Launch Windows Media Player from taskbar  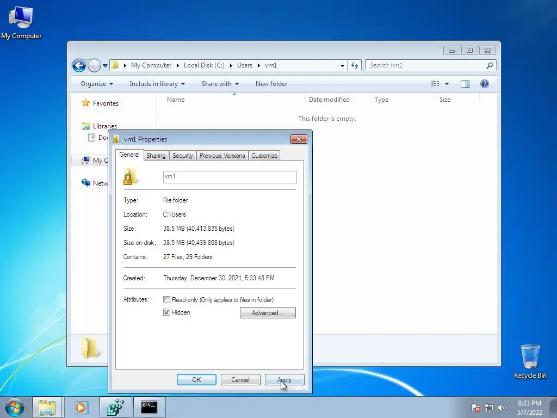[82, 407]
